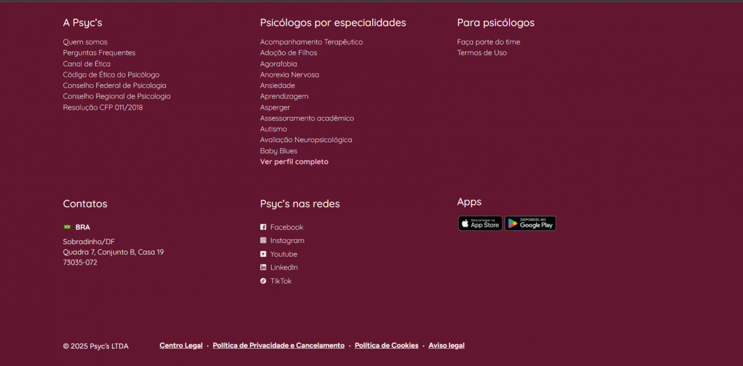Click Faça parte do time
The height and width of the screenshot is (366, 743).
(489, 42)
